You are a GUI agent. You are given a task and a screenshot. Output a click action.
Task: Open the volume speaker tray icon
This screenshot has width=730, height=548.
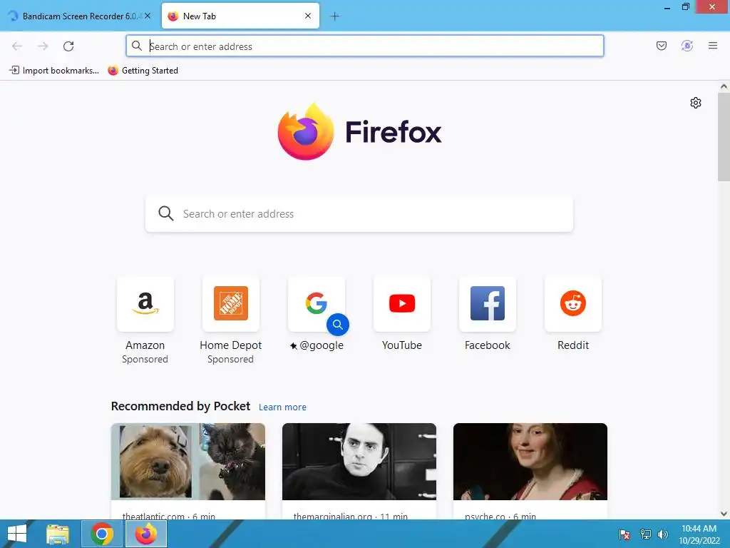pos(663,534)
